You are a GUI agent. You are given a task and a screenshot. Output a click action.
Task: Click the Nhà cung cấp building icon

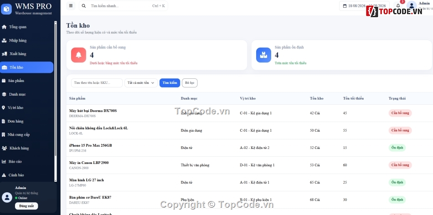point(3,135)
